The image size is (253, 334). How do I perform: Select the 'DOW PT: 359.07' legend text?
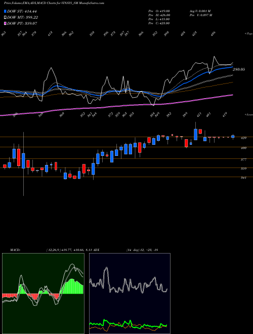click(22, 23)
